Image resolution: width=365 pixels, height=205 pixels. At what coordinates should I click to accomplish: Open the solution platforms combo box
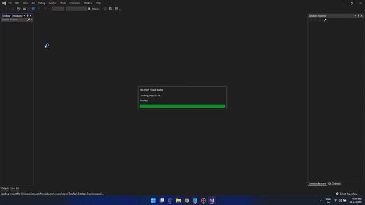pyautogui.click(x=76, y=9)
